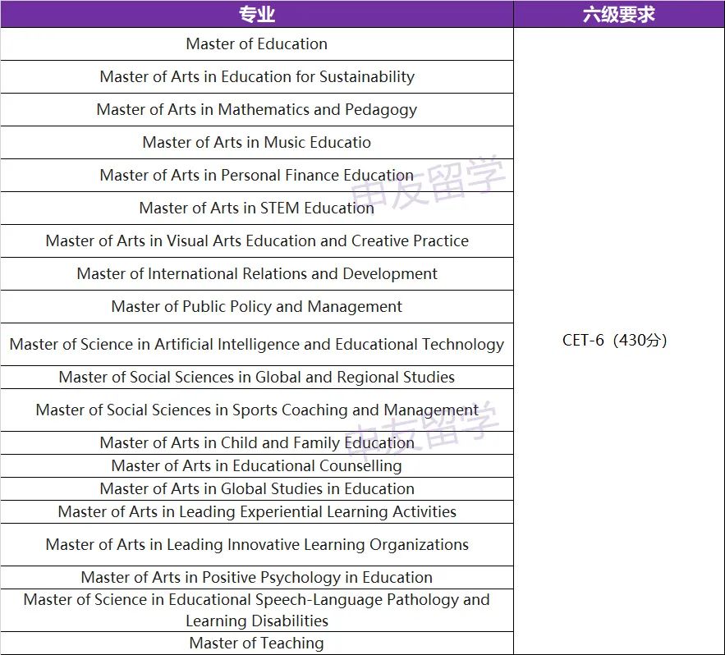Select Master of Arts in Child and Family Education

coord(257,442)
